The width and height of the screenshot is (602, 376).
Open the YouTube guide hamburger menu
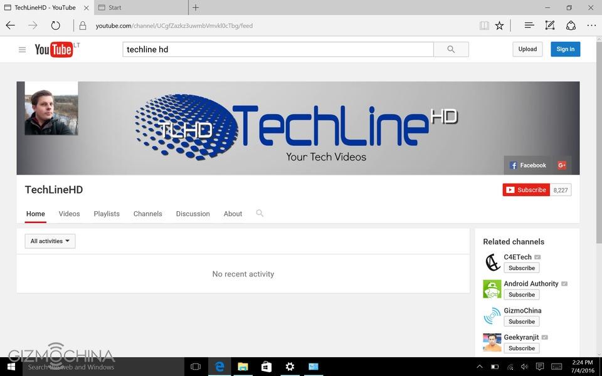tap(22, 50)
